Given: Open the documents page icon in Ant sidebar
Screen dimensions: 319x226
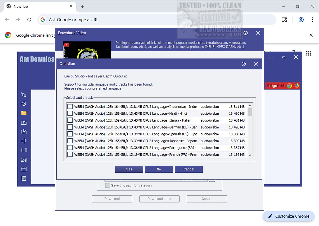Looking at the screenshot, I should (x=24, y=178).
